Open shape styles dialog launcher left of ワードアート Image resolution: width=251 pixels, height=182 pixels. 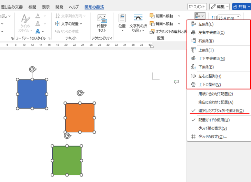pos(12,38)
